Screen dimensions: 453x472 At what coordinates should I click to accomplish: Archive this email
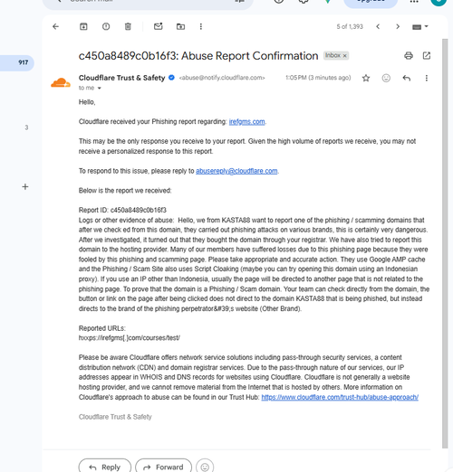[83, 26]
